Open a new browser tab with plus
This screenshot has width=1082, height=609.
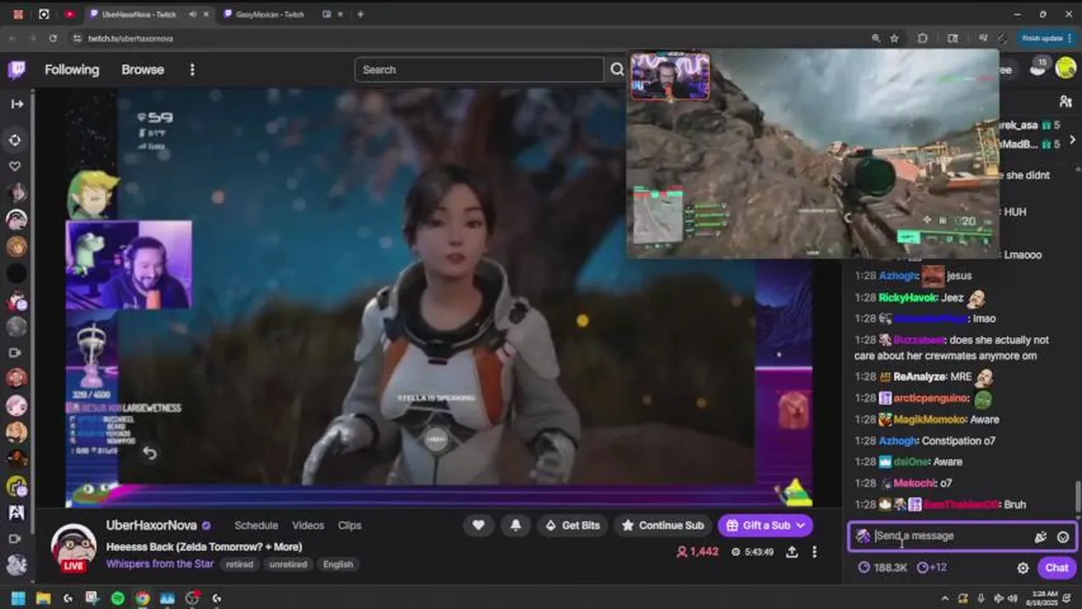360,14
